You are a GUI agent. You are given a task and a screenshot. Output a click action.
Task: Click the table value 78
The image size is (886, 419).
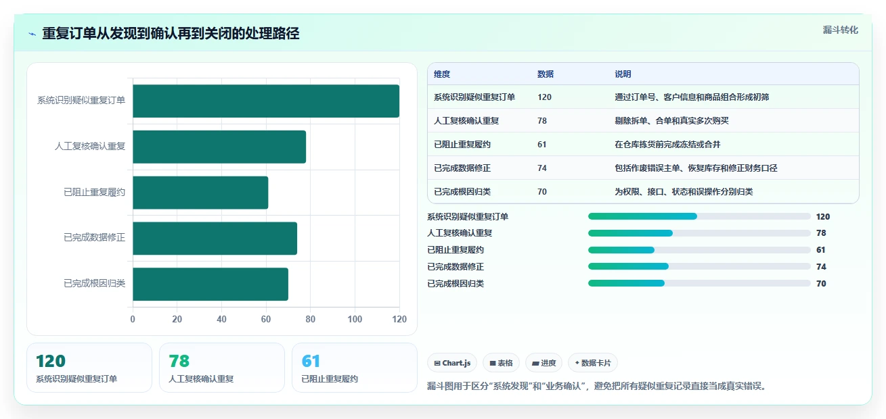pyautogui.click(x=542, y=121)
